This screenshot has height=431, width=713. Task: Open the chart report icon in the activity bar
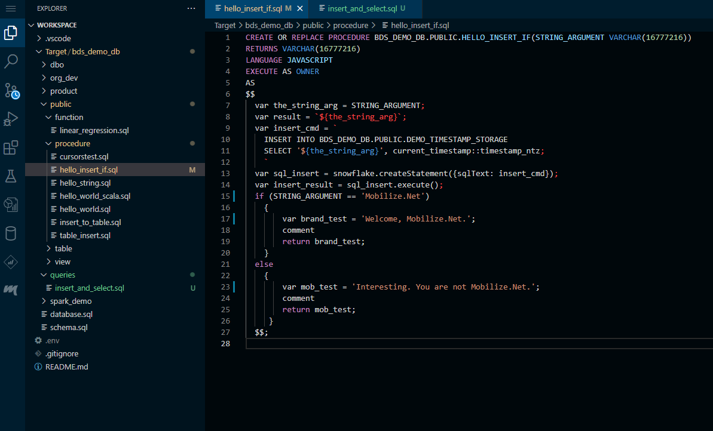(x=11, y=205)
